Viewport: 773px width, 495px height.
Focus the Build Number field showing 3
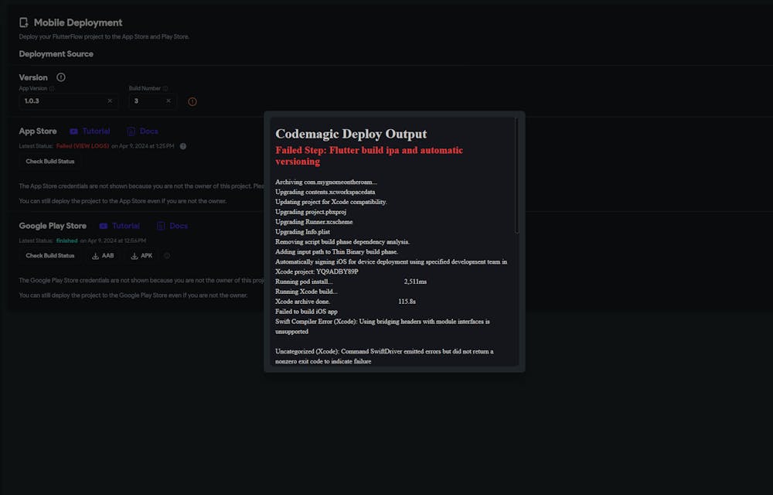pyautogui.click(x=152, y=101)
